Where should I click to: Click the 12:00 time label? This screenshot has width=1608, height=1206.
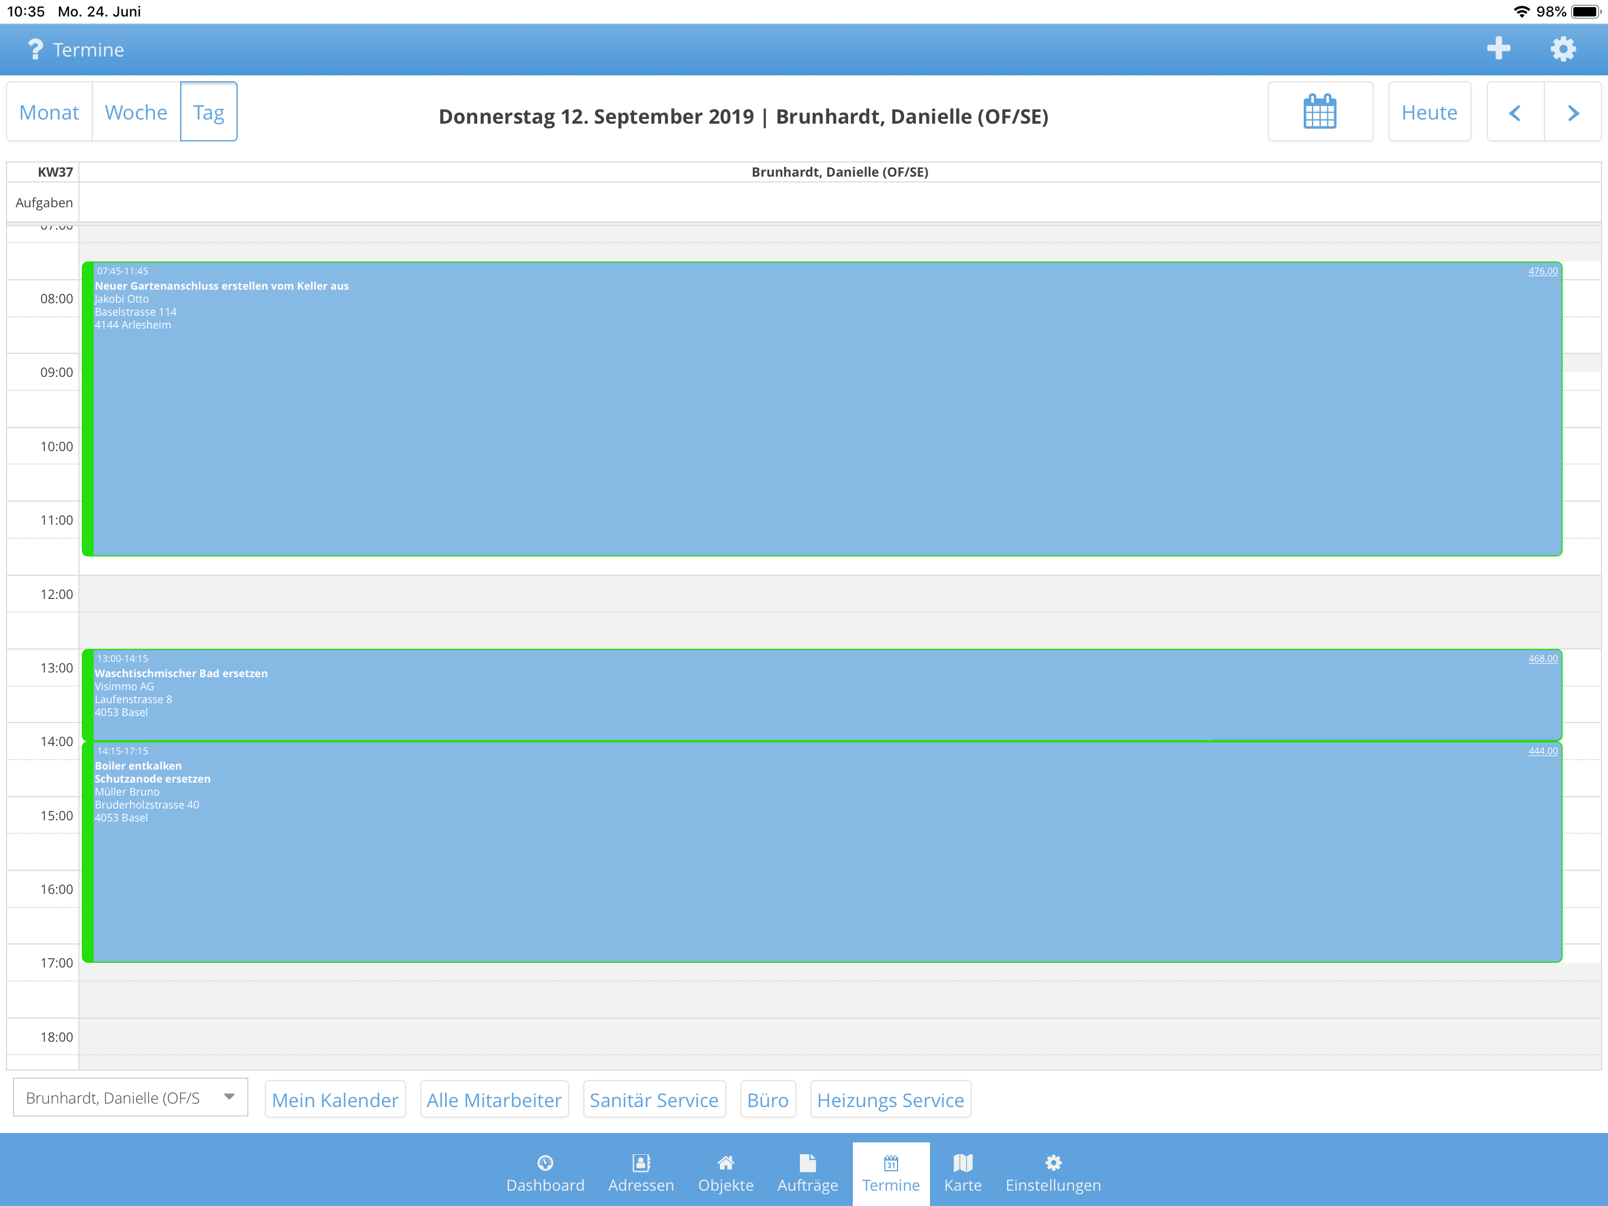[57, 594]
